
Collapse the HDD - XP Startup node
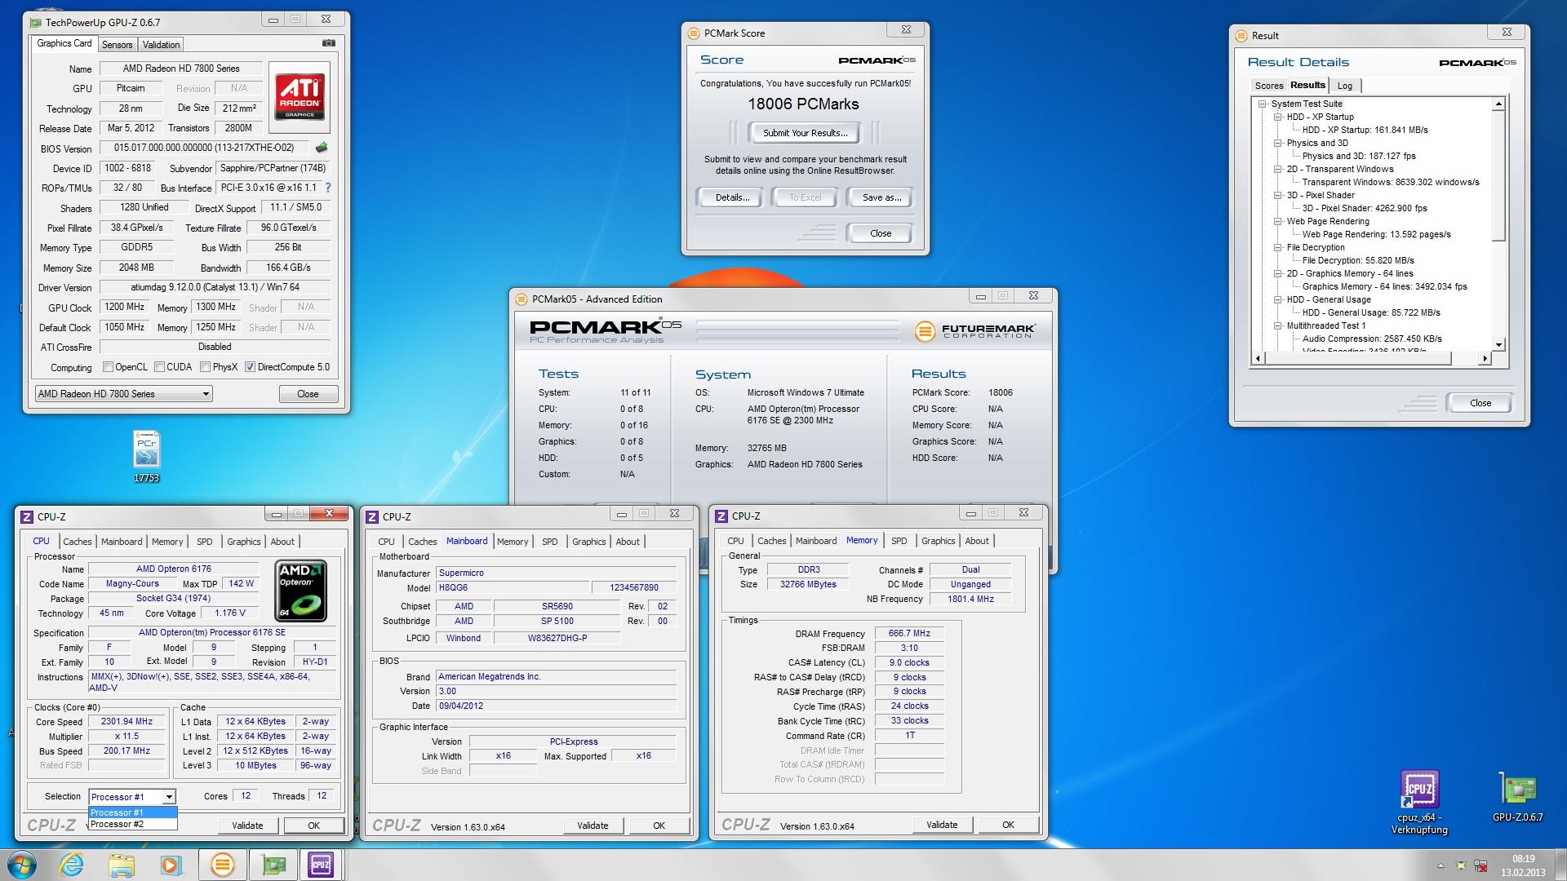[x=1278, y=117]
